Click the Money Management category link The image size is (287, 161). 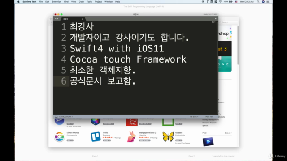pyautogui.click(x=210, y=120)
